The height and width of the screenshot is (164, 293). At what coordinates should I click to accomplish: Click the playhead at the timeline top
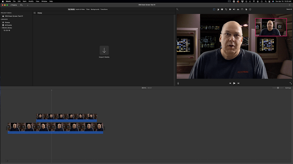click(51, 90)
